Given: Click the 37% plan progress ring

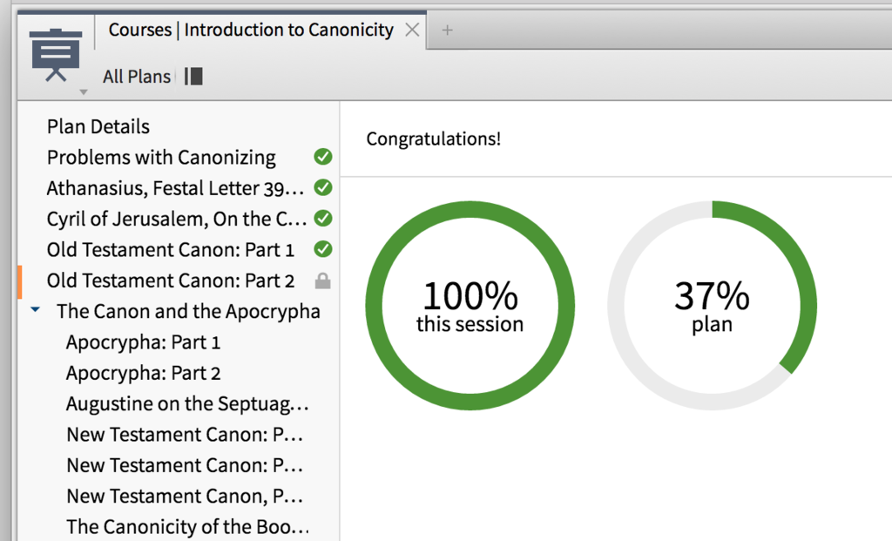Looking at the screenshot, I should point(712,305).
